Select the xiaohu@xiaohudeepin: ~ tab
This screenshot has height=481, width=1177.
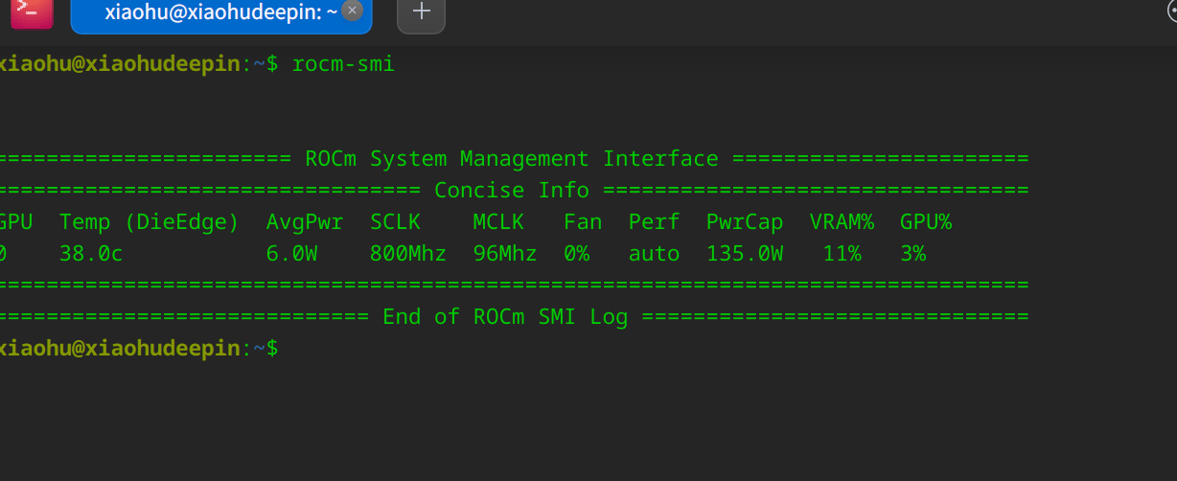pyautogui.click(x=220, y=14)
